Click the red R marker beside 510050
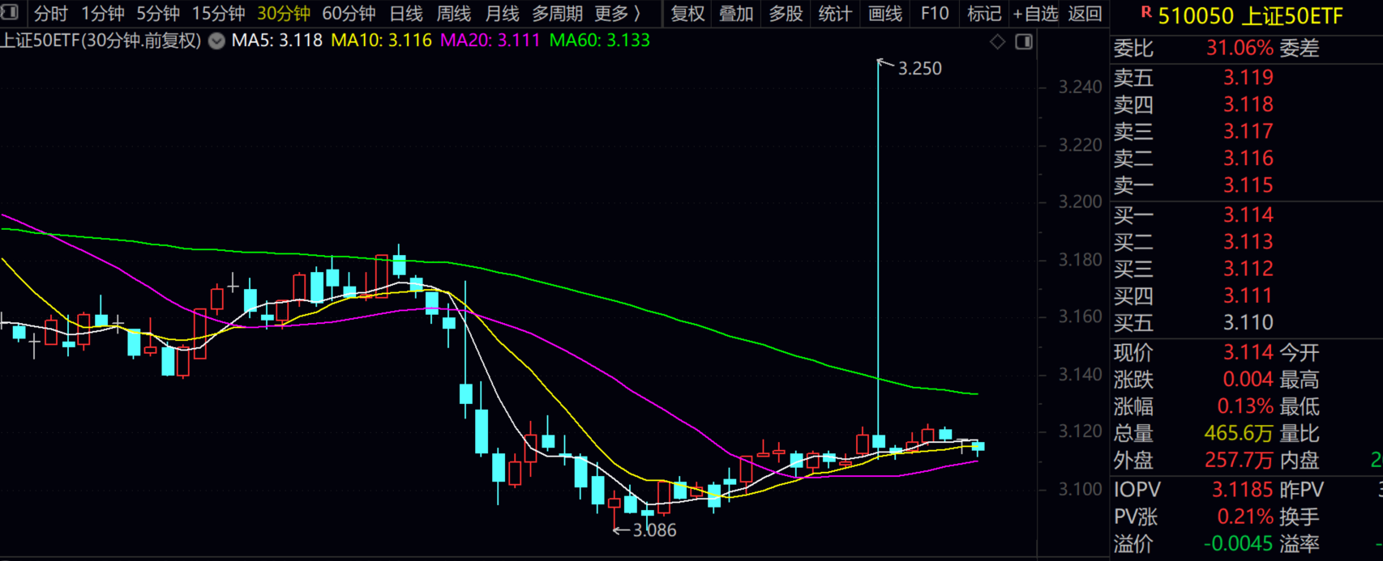1383x561 pixels. pos(1145,12)
